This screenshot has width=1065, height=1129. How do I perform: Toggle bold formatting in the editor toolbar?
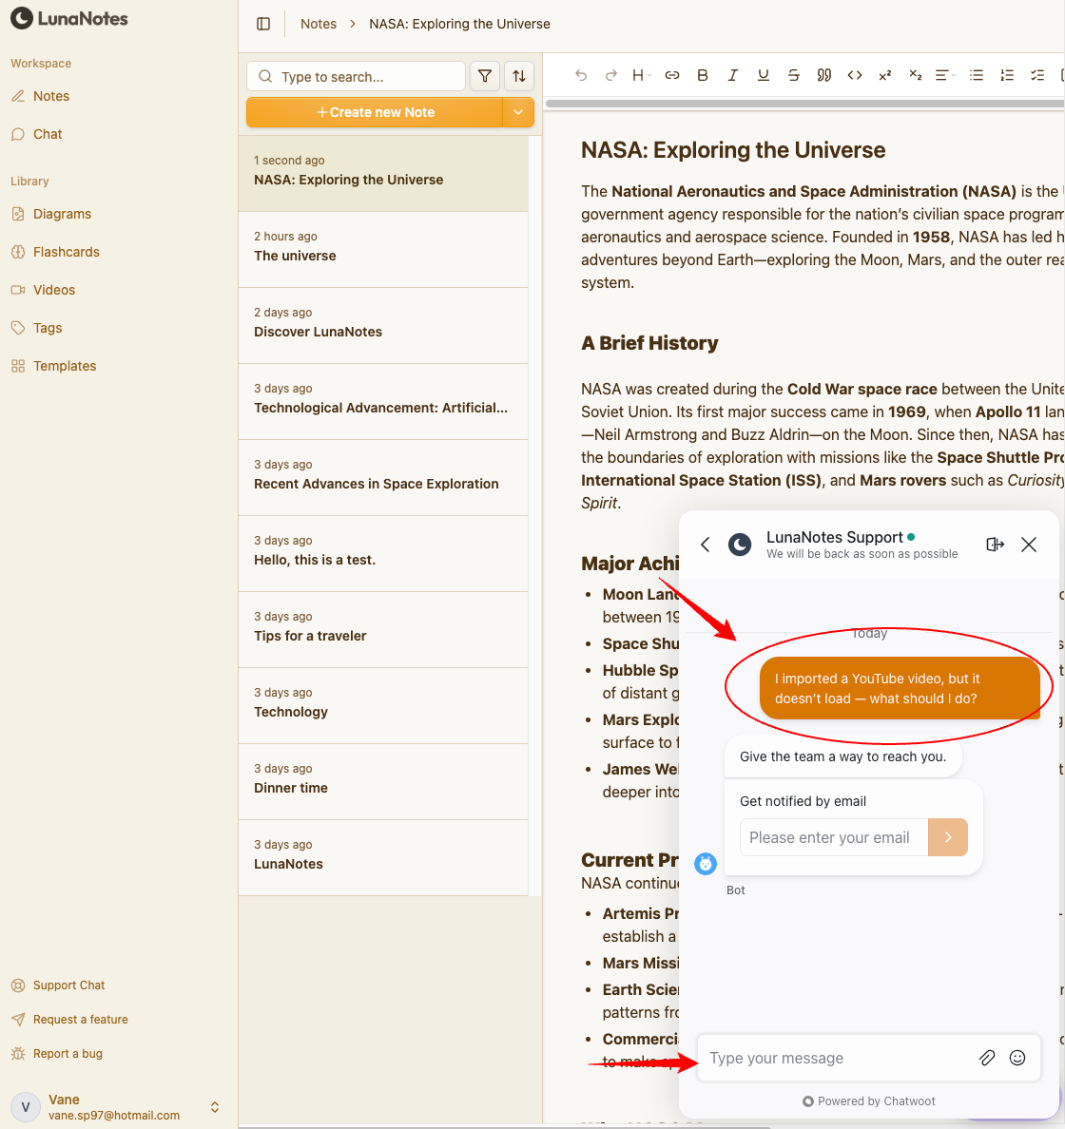click(703, 75)
